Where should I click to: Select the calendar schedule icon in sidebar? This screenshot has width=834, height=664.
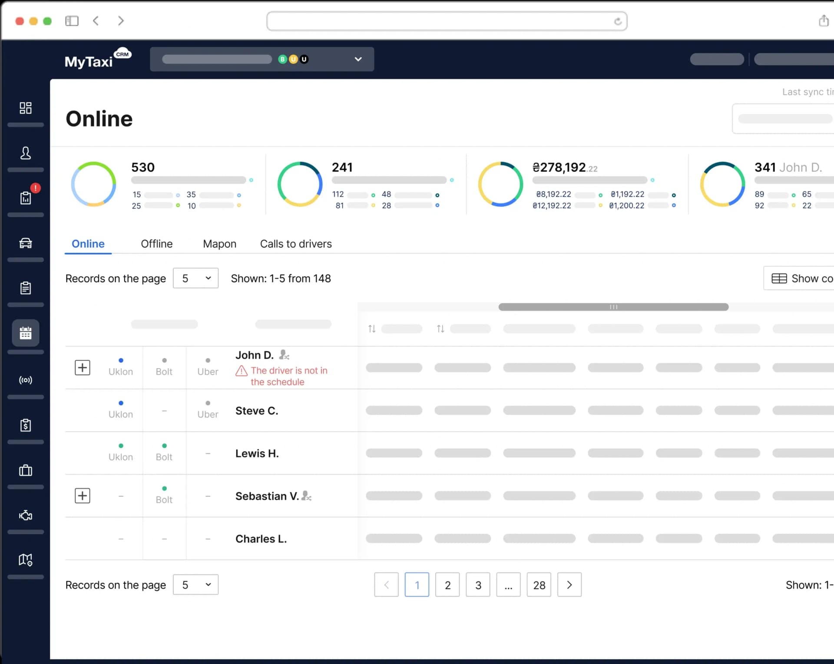[x=26, y=333]
